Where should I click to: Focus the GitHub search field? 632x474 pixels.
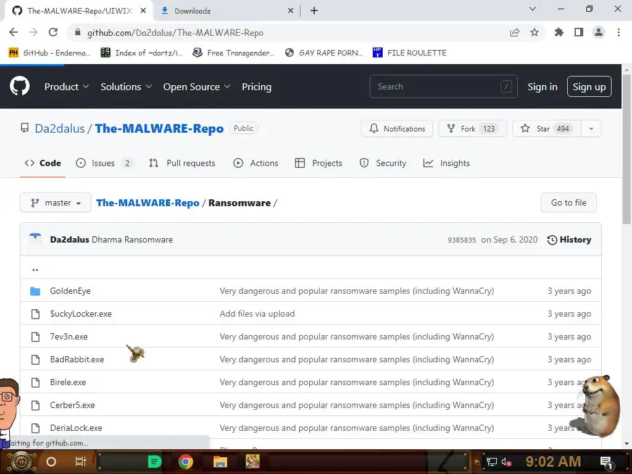point(443,86)
